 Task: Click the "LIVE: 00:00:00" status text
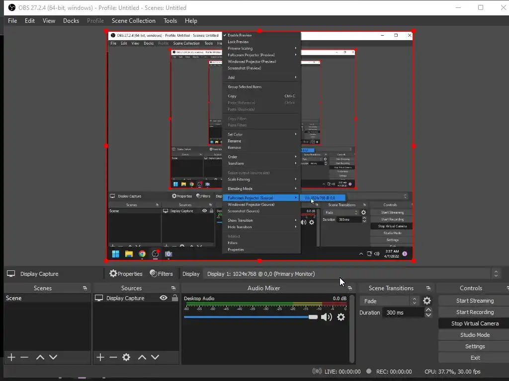(342, 372)
